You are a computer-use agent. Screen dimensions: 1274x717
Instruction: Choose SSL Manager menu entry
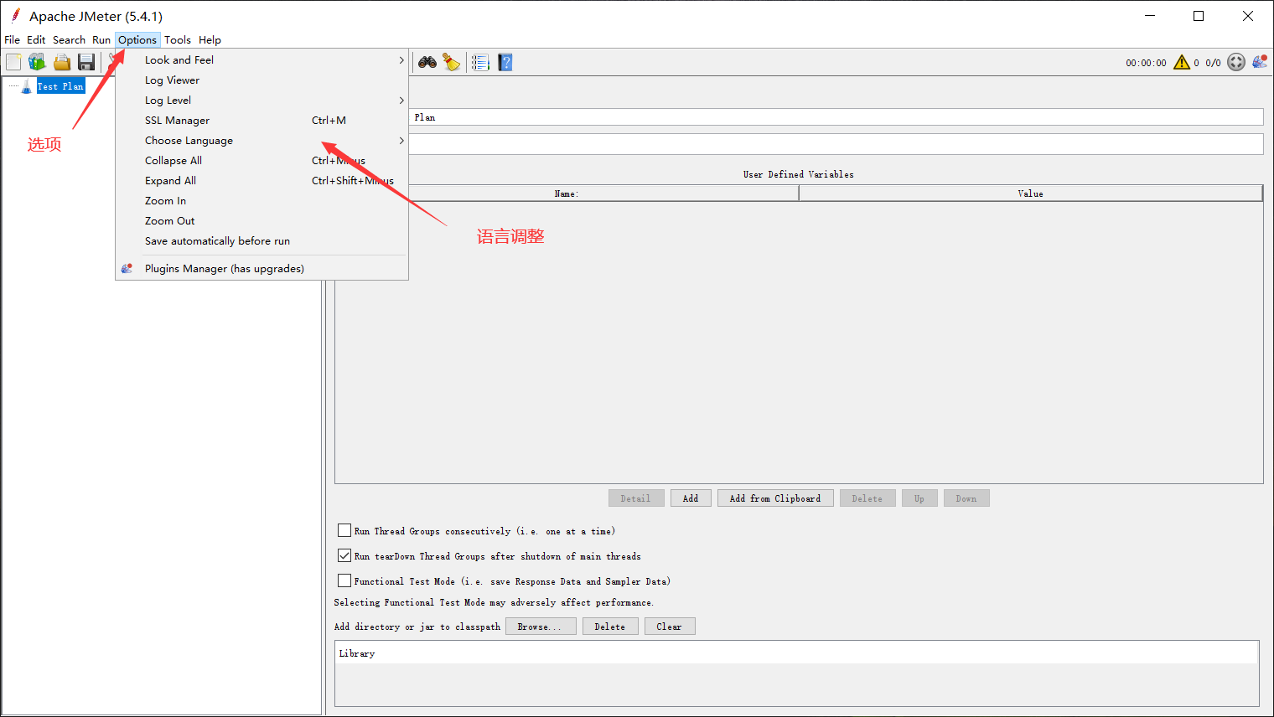[x=262, y=121]
